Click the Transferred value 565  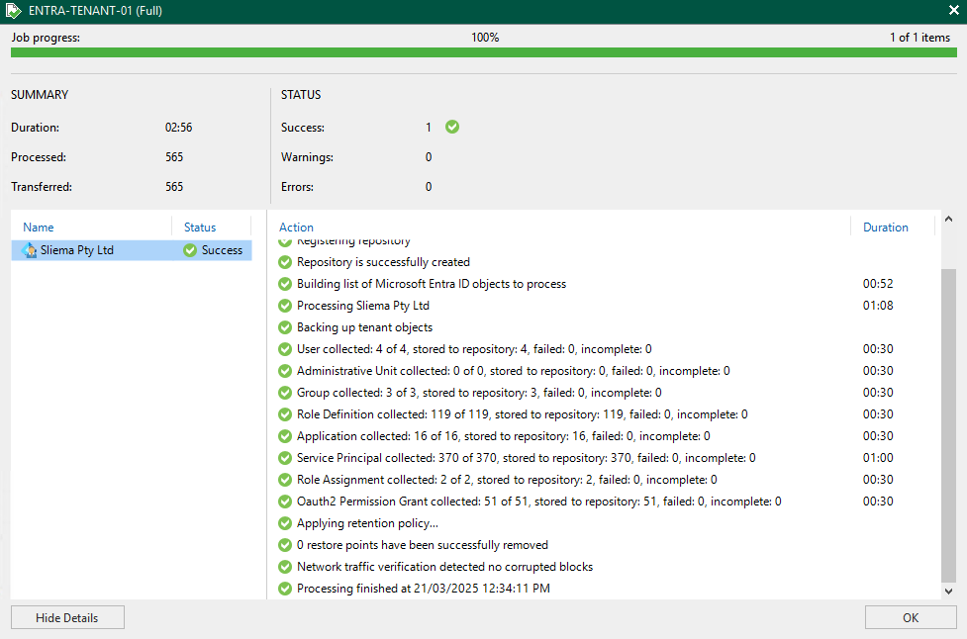tap(174, 187)
